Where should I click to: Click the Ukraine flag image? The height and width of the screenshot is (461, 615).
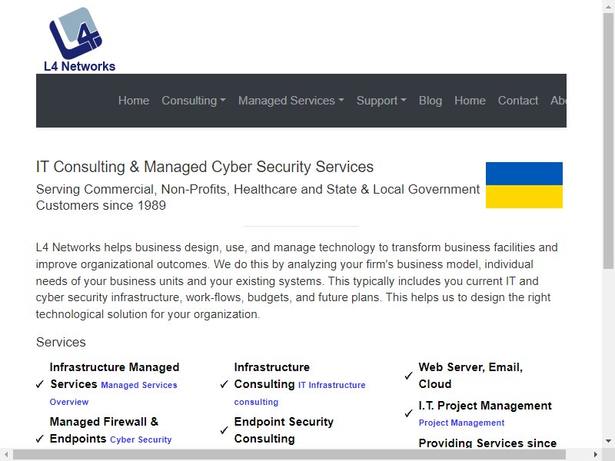click(524, 185)
